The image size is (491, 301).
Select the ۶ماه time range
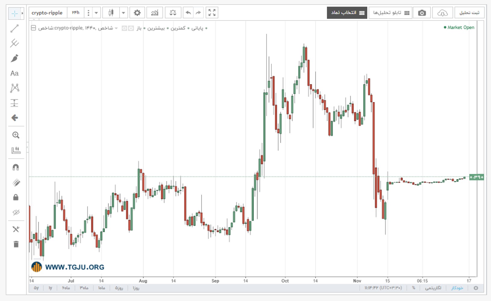(x=66, y=288)
